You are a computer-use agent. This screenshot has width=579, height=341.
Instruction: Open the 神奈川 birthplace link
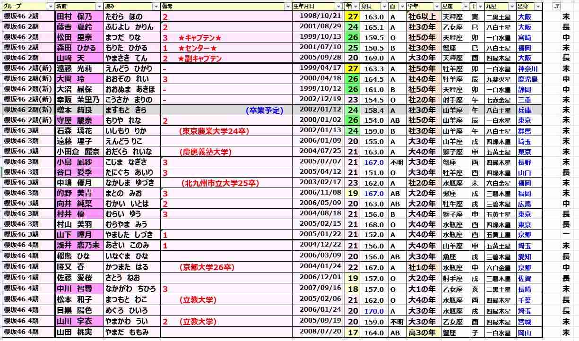[527, 69]
